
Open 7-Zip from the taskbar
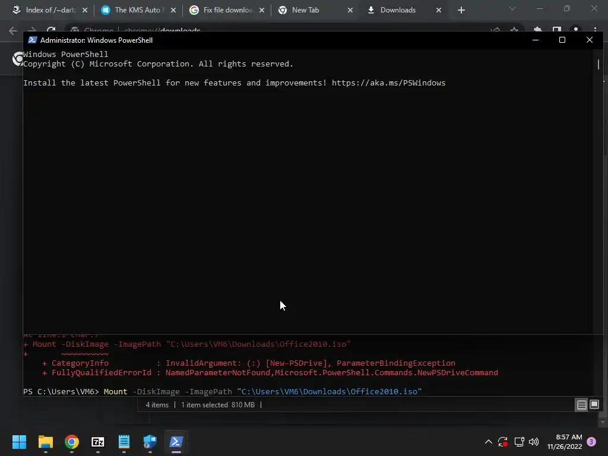[x=98, y=442]
